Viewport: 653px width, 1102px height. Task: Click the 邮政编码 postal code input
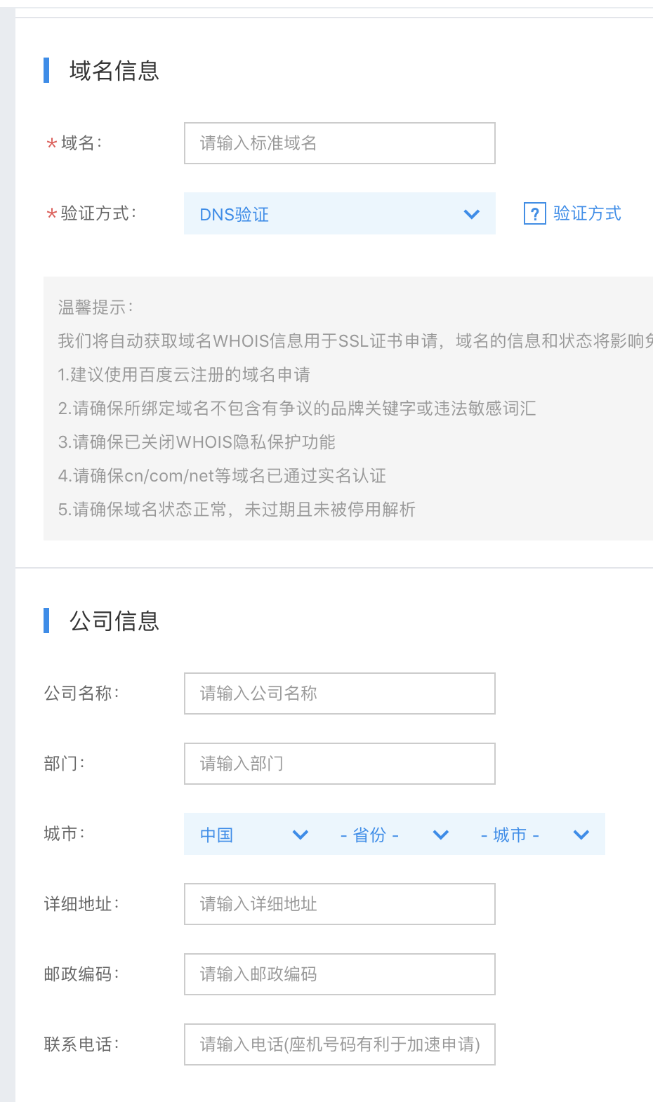click(x=339, y=974)
